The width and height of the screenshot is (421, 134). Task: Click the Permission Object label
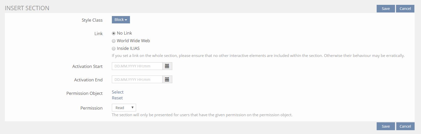coord(84,93)
